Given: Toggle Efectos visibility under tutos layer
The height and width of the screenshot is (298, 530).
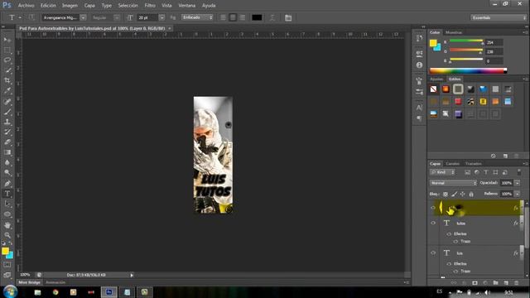Looking at the screenshot, I should pyautogui.click(x=449, y=233).
